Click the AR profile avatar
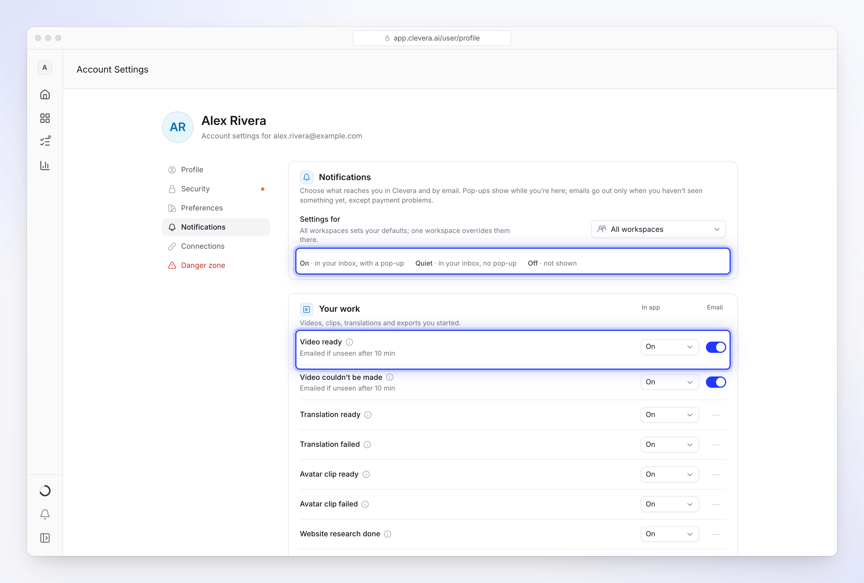 [x=178, y=127]
